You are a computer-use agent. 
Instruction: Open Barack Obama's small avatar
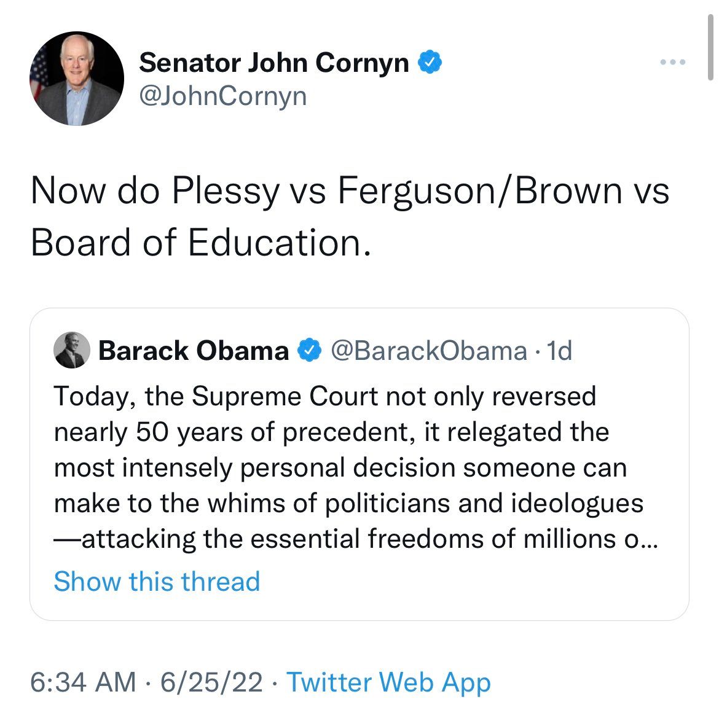click(72, 350)
